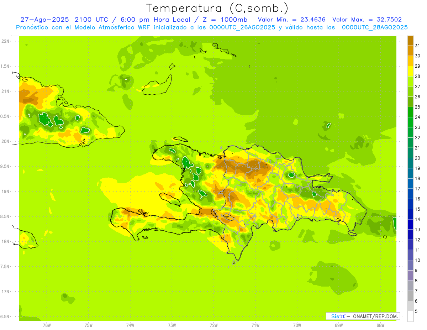Click the "73W" longitude axis label
This screenshot has height=330, width=427.
[172, 325]
